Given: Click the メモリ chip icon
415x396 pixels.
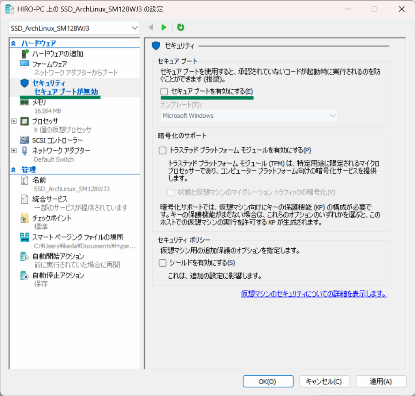Looking at the screenshot, I should (24, 102).
